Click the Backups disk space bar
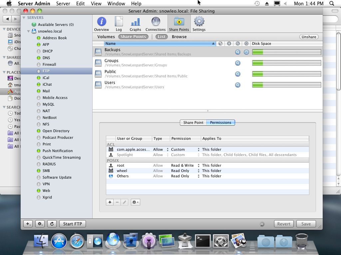The image size is (341, 255). click(287, 52)
